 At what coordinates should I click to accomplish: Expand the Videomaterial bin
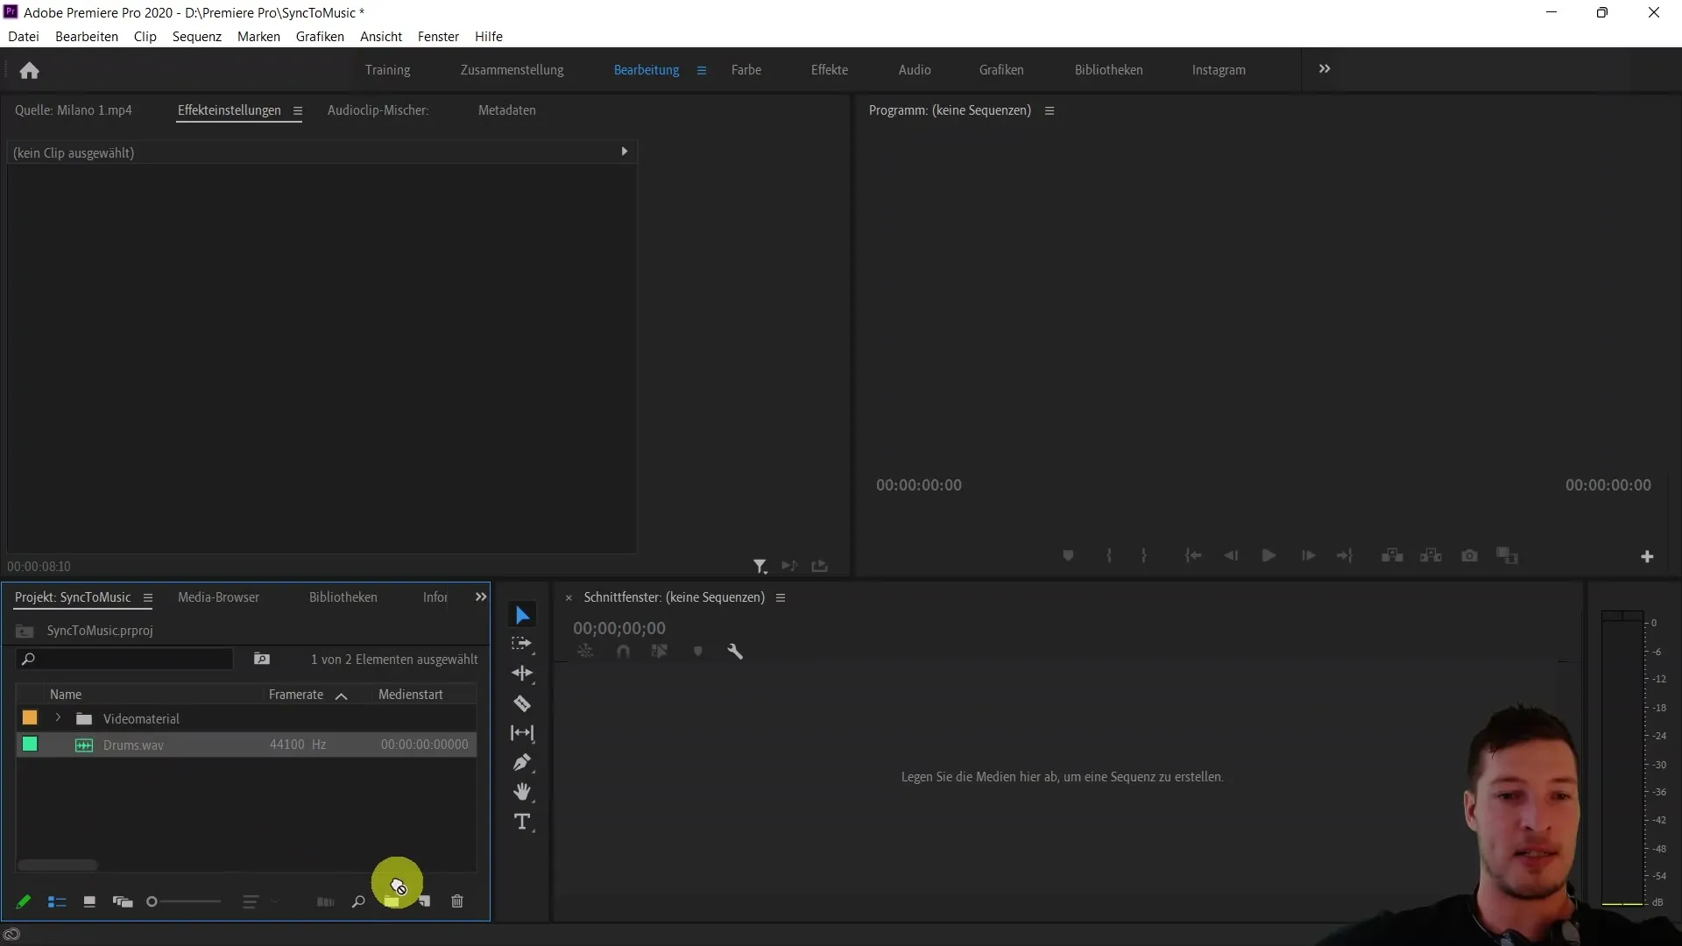[58, 718]
